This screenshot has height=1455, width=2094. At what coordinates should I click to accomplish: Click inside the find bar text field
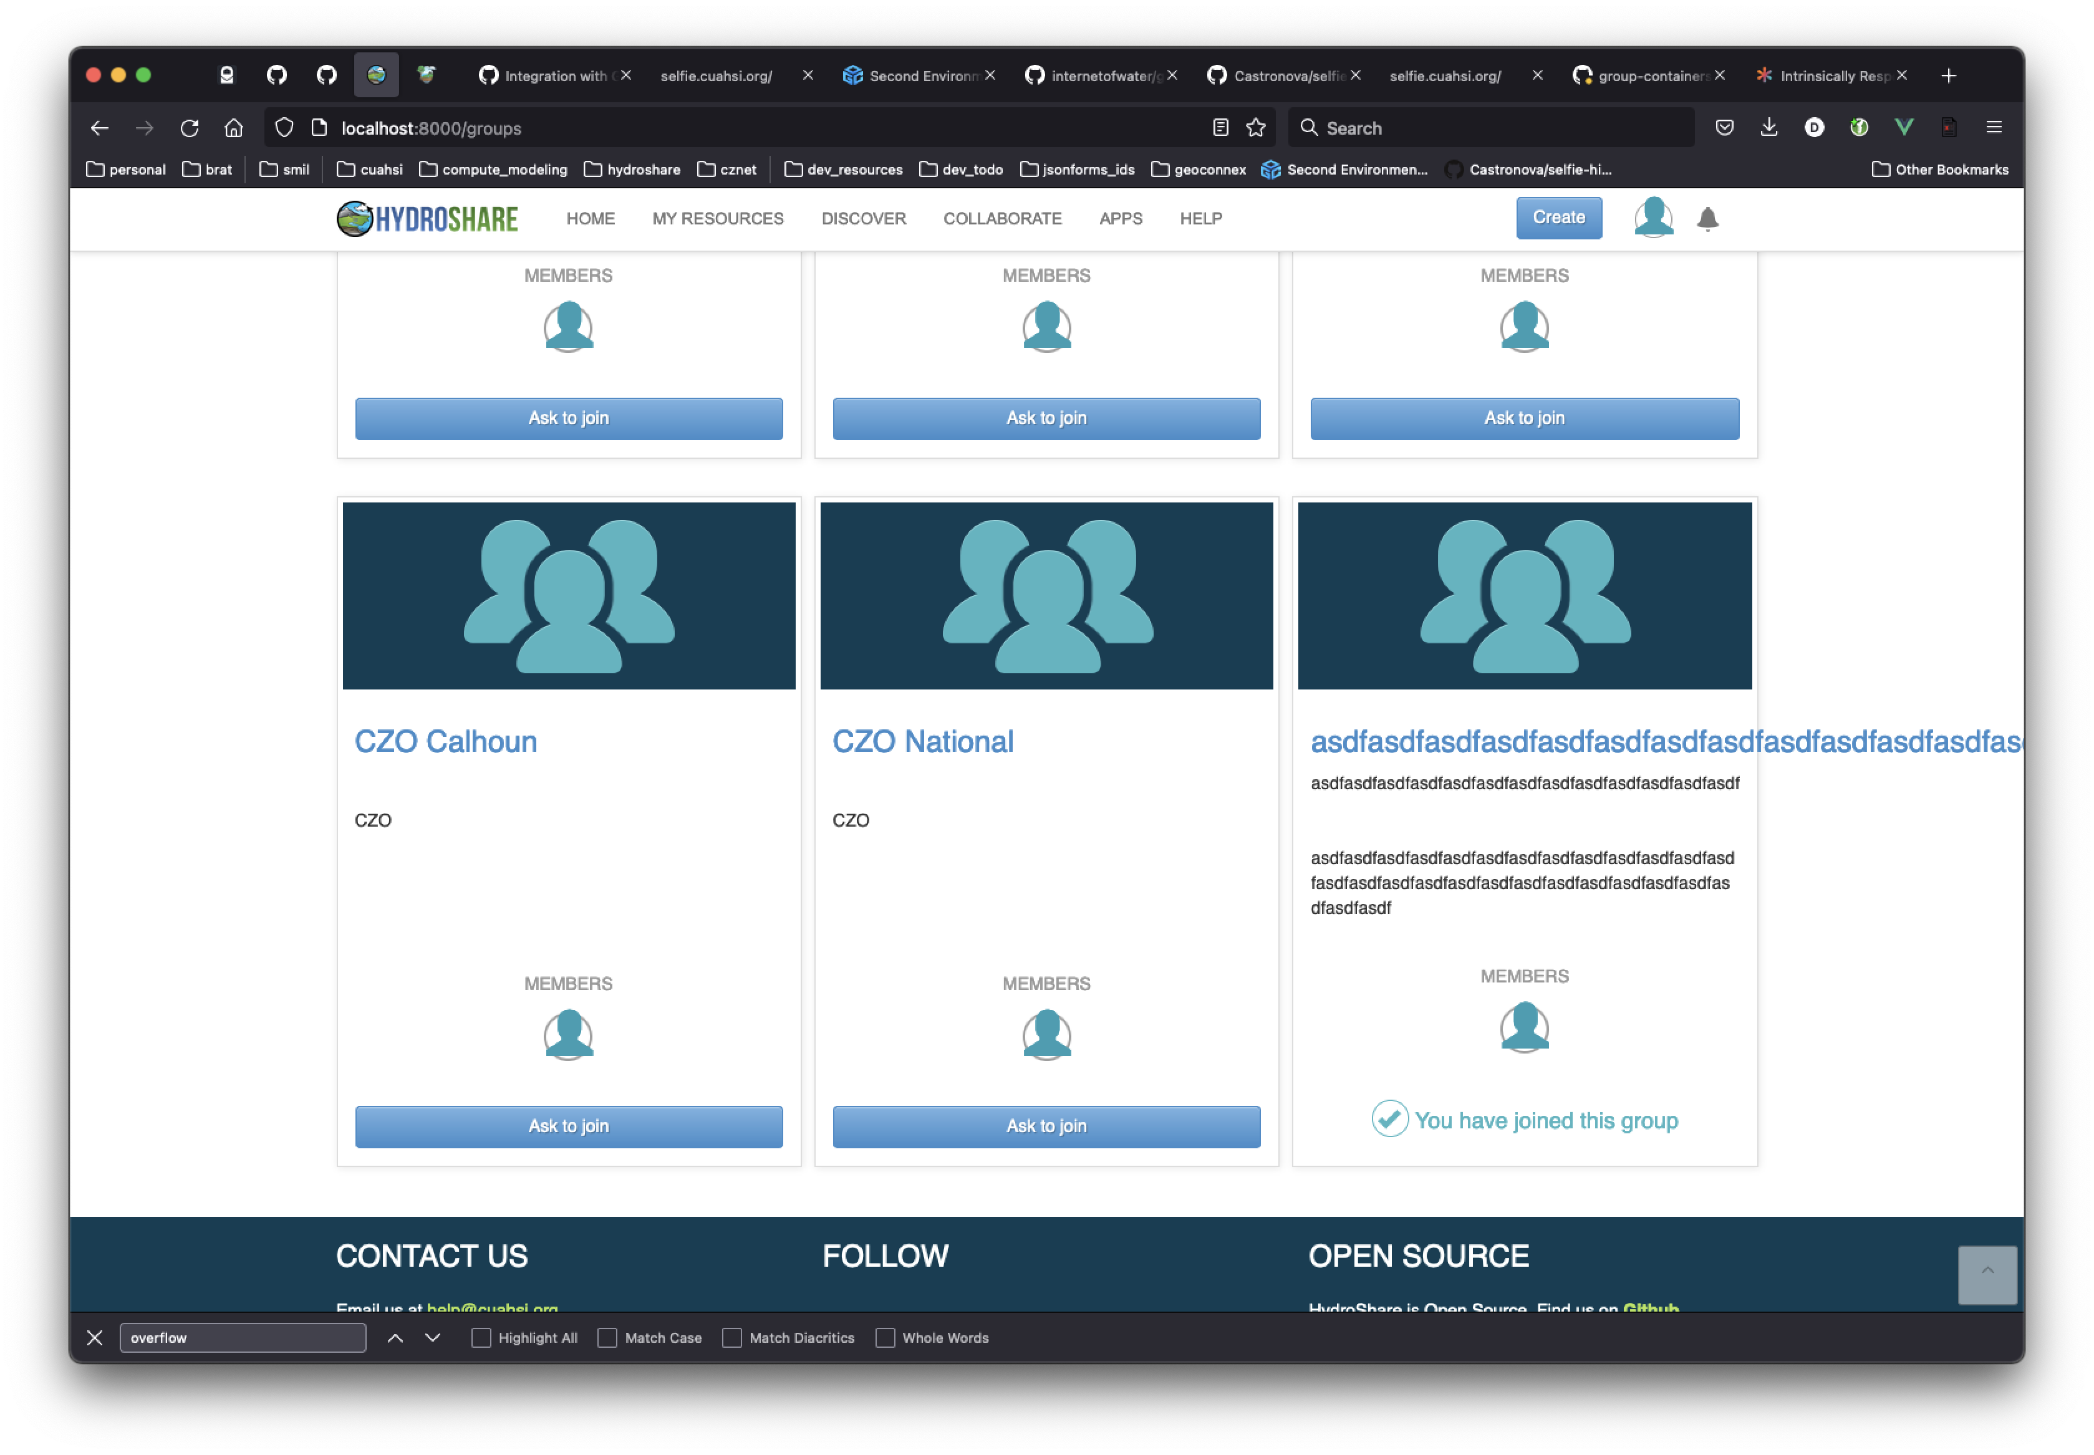243,1337
